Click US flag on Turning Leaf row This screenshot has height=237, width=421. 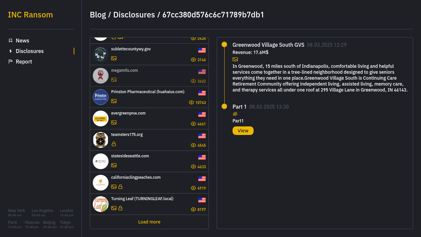click(202, 200)
